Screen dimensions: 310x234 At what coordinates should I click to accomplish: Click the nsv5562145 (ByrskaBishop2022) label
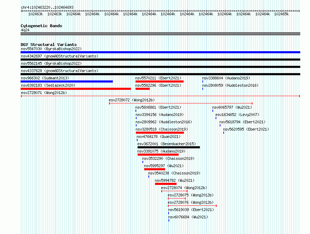(51, 63)
